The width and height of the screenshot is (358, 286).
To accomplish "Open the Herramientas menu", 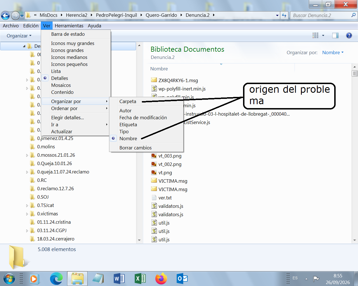I will click(x=69, y=26).
